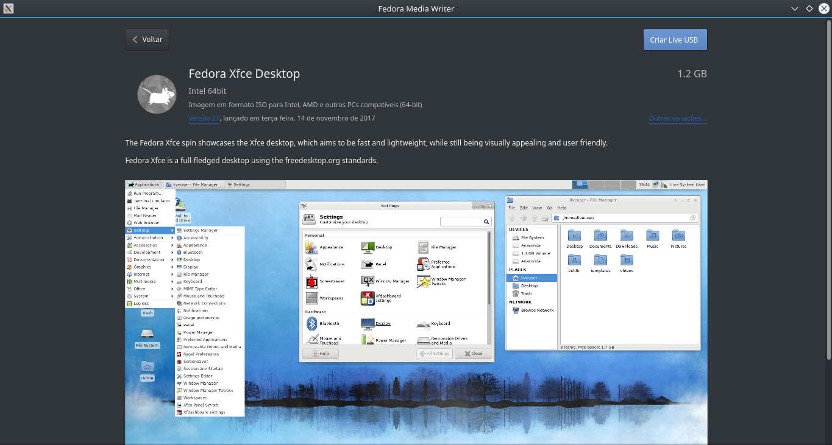Screen dimensions: 832x445
Task: Click the paragraph starting "The Fedora Xfce spin showcases"
Action: pos(366,143)
